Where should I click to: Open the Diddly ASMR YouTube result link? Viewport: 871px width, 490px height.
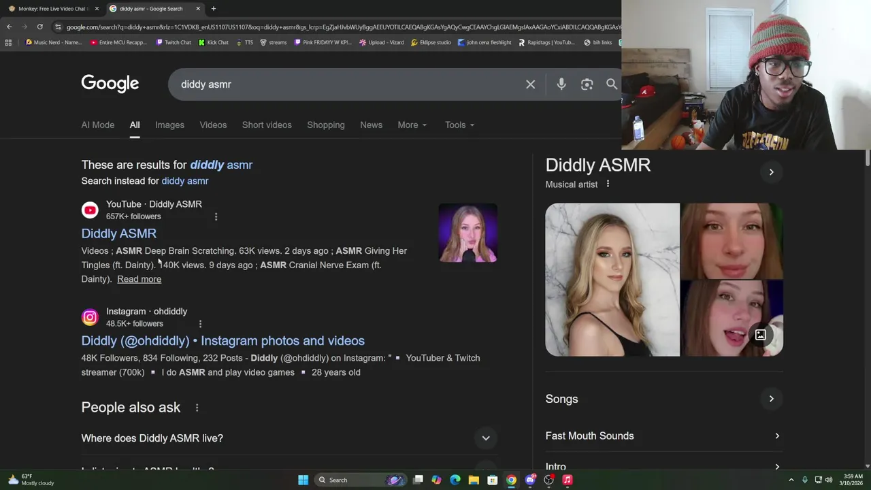pyautogui.click(x=119, y=233)
